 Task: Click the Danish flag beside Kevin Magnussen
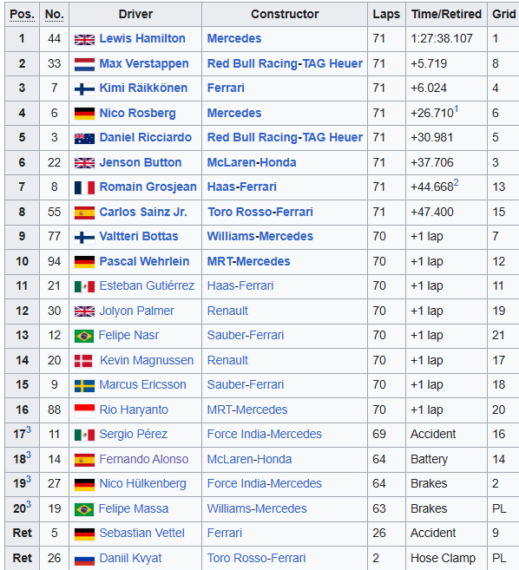(x=83, y=361)
